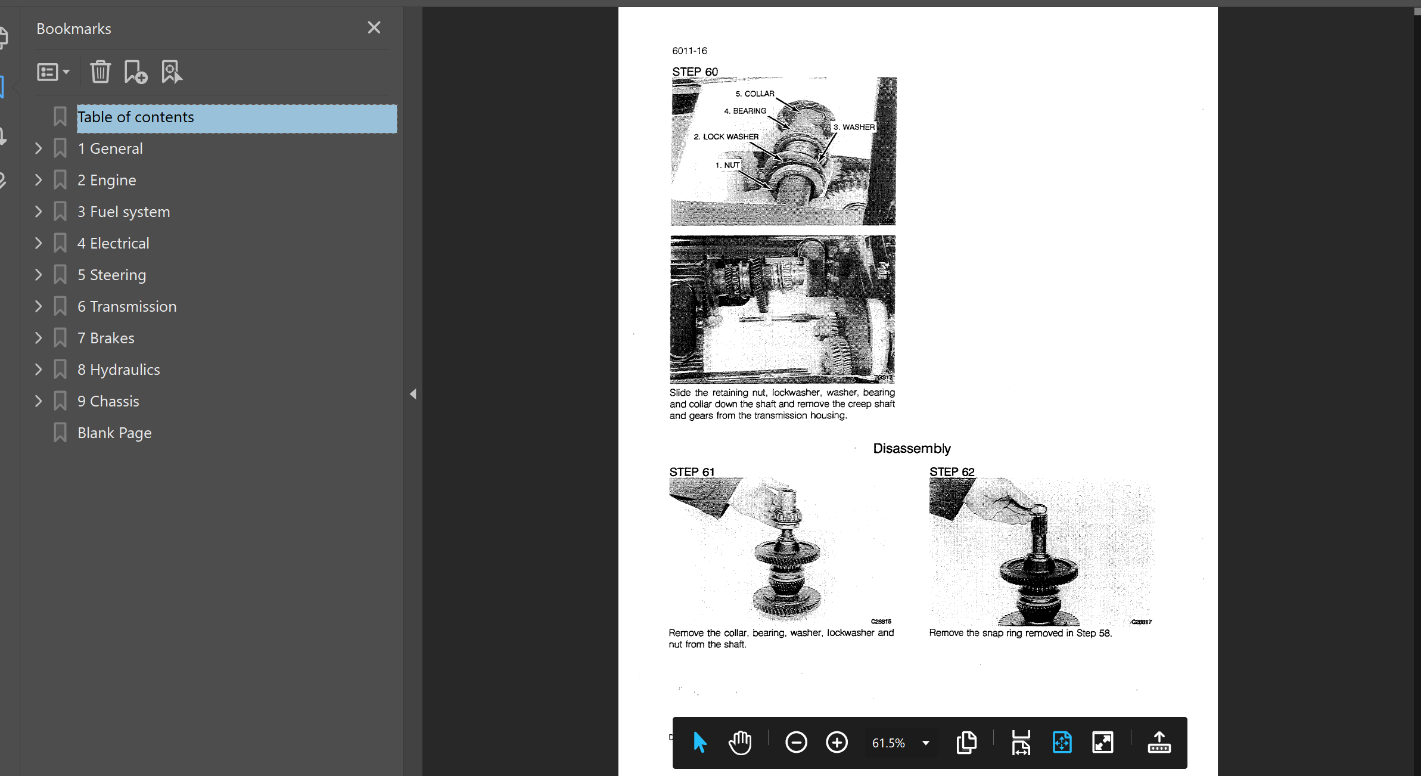The image size is (1421, 776).
Task: Select the Blank Page bookmark
Action: (114, 433)
